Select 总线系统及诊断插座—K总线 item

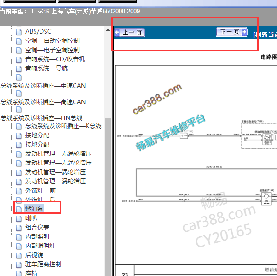63,126
